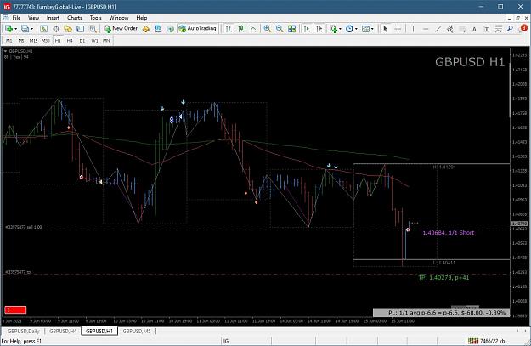The height and width of the screenshot is (346, 531).
Task: Expand the GBPUSD,H1 chart triangle menu
Action: pyautogui.click(x=5, y=51)
